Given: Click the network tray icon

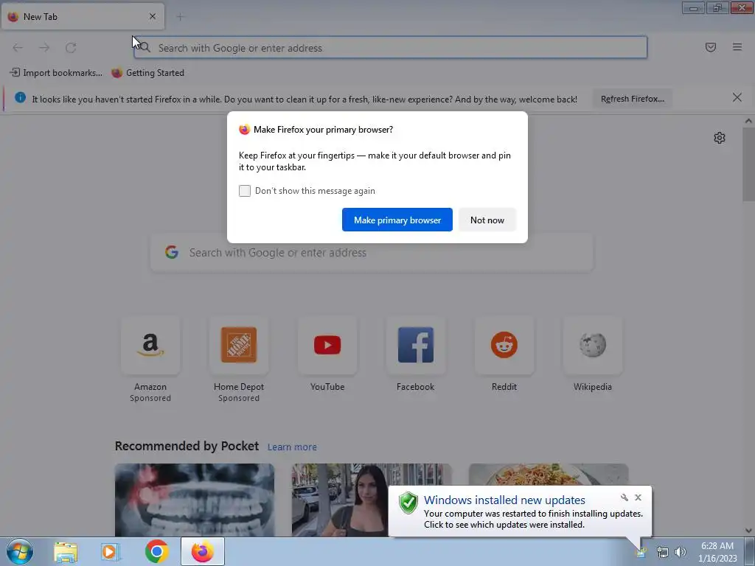Looking at the screenshot, I should [x=663, y=553].
